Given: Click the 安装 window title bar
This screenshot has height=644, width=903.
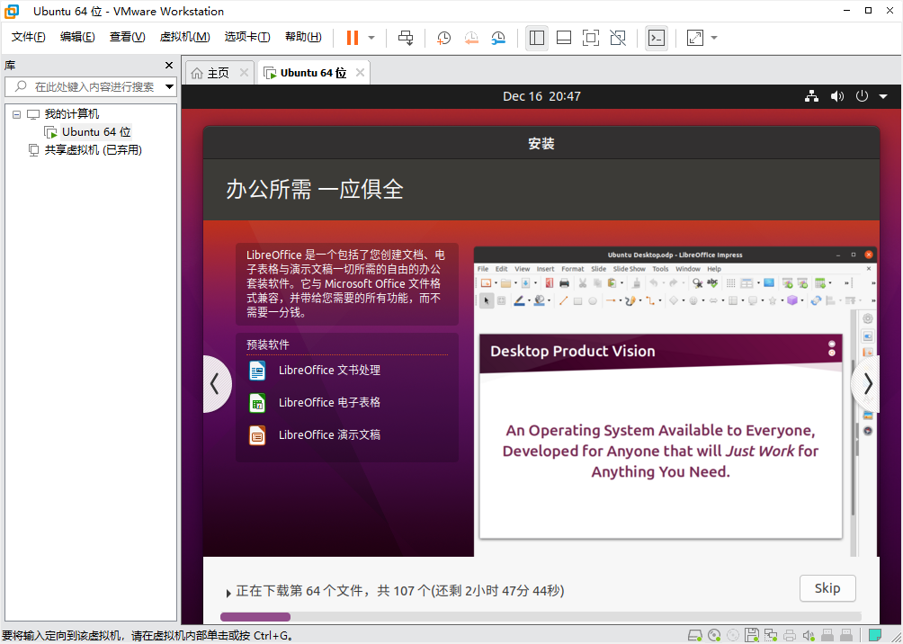Looking at the screenshot, I should [541, 143].
